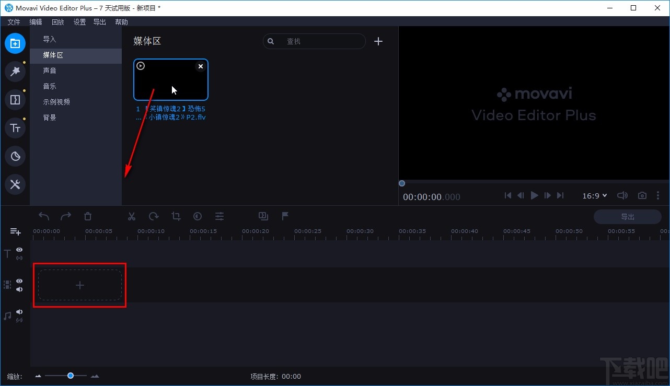
Task: Take a snapshot with the camera icon
Action: (642, 195)
